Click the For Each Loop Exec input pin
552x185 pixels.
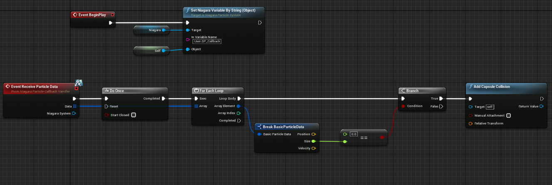click(x=196, y=99)
